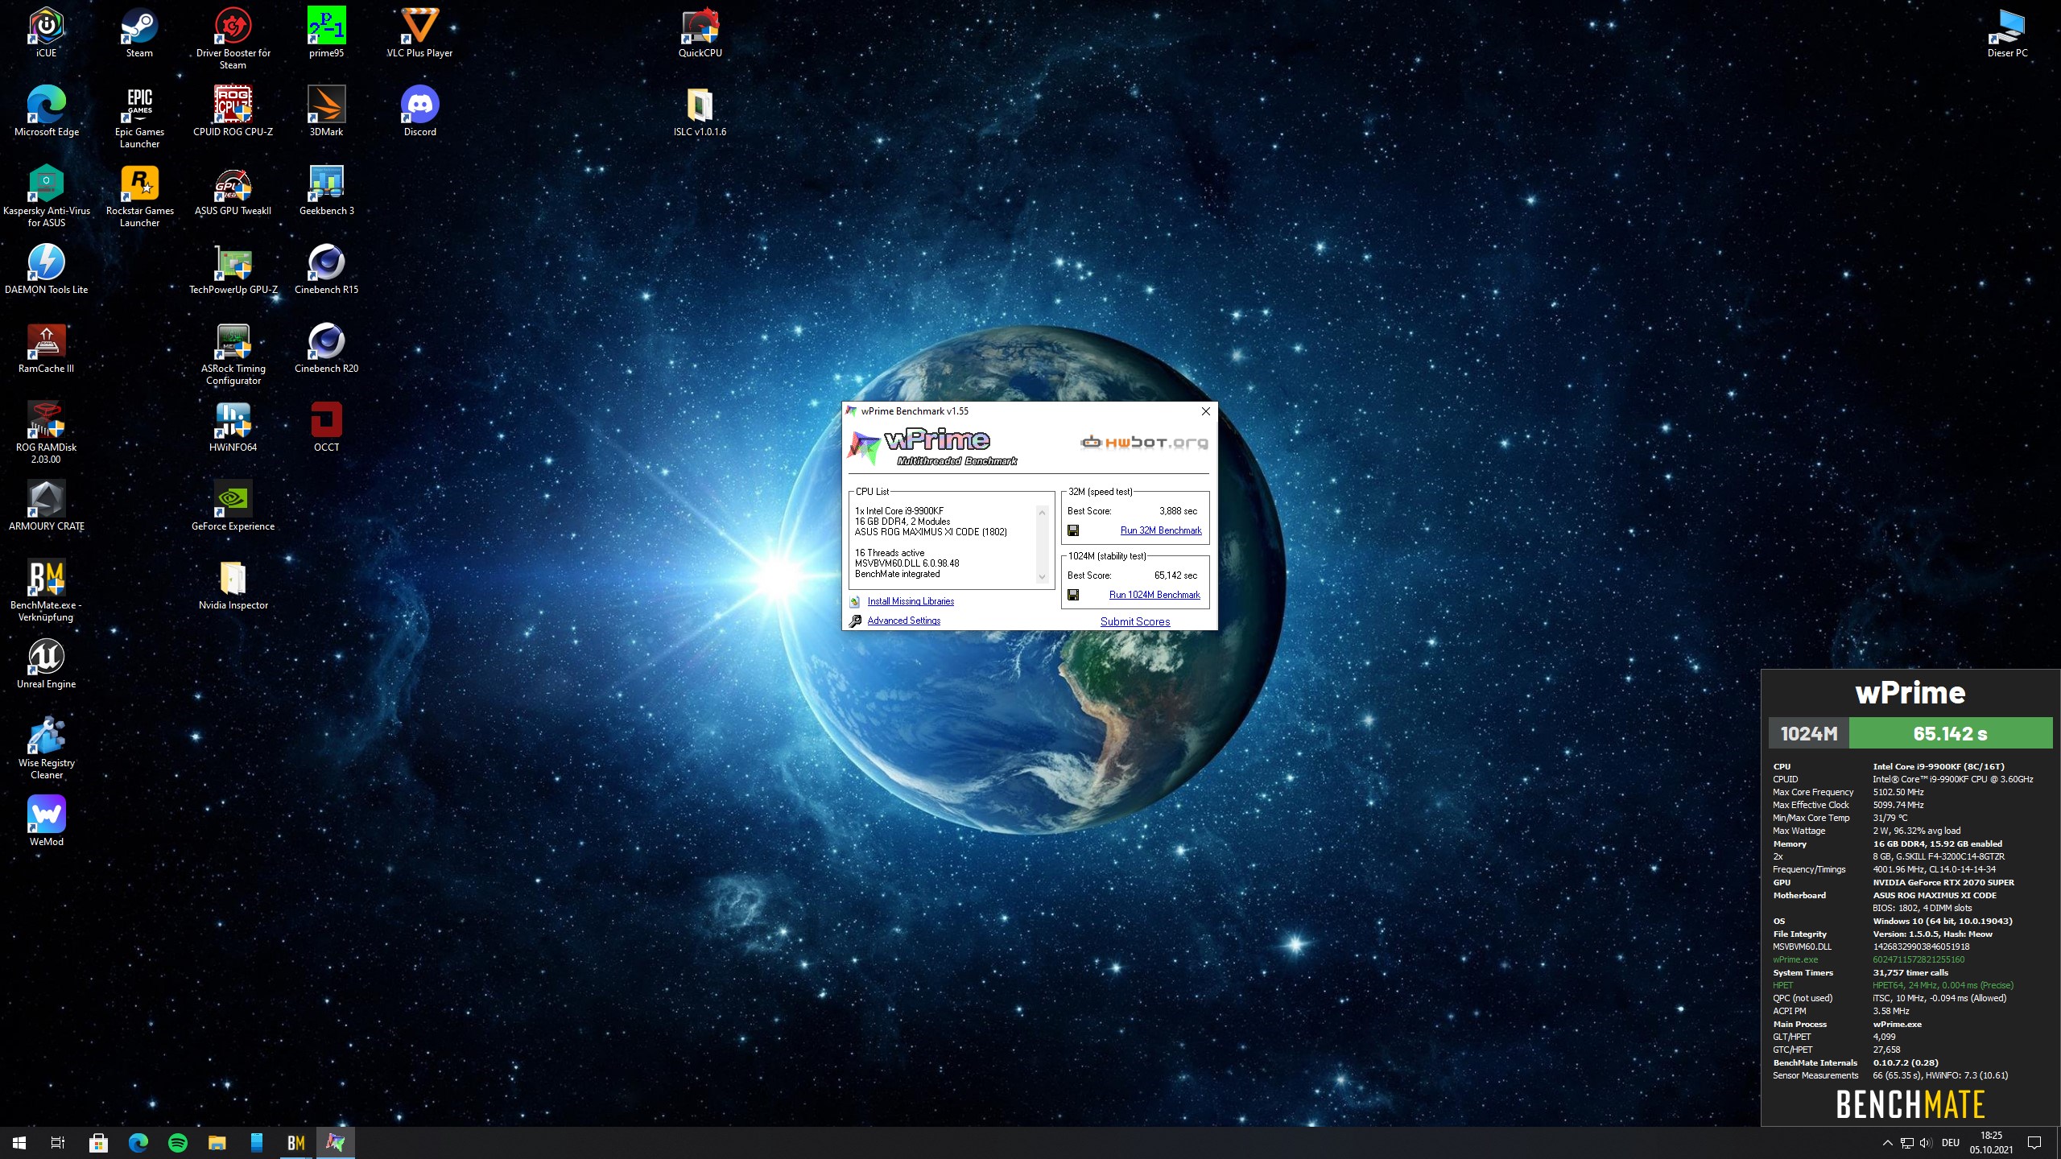This screenshot has height=1159, width=2061.
Task: Change DEU input language in tray
Action: [x=1951, y=1143]
